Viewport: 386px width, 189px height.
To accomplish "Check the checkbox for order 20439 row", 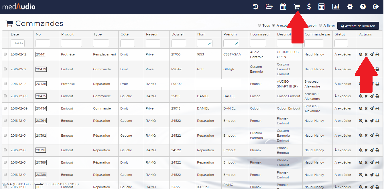I will [x=5, y=69].
